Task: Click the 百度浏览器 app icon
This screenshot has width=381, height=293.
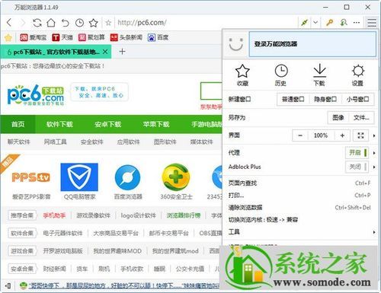Action: click(128, 177)
